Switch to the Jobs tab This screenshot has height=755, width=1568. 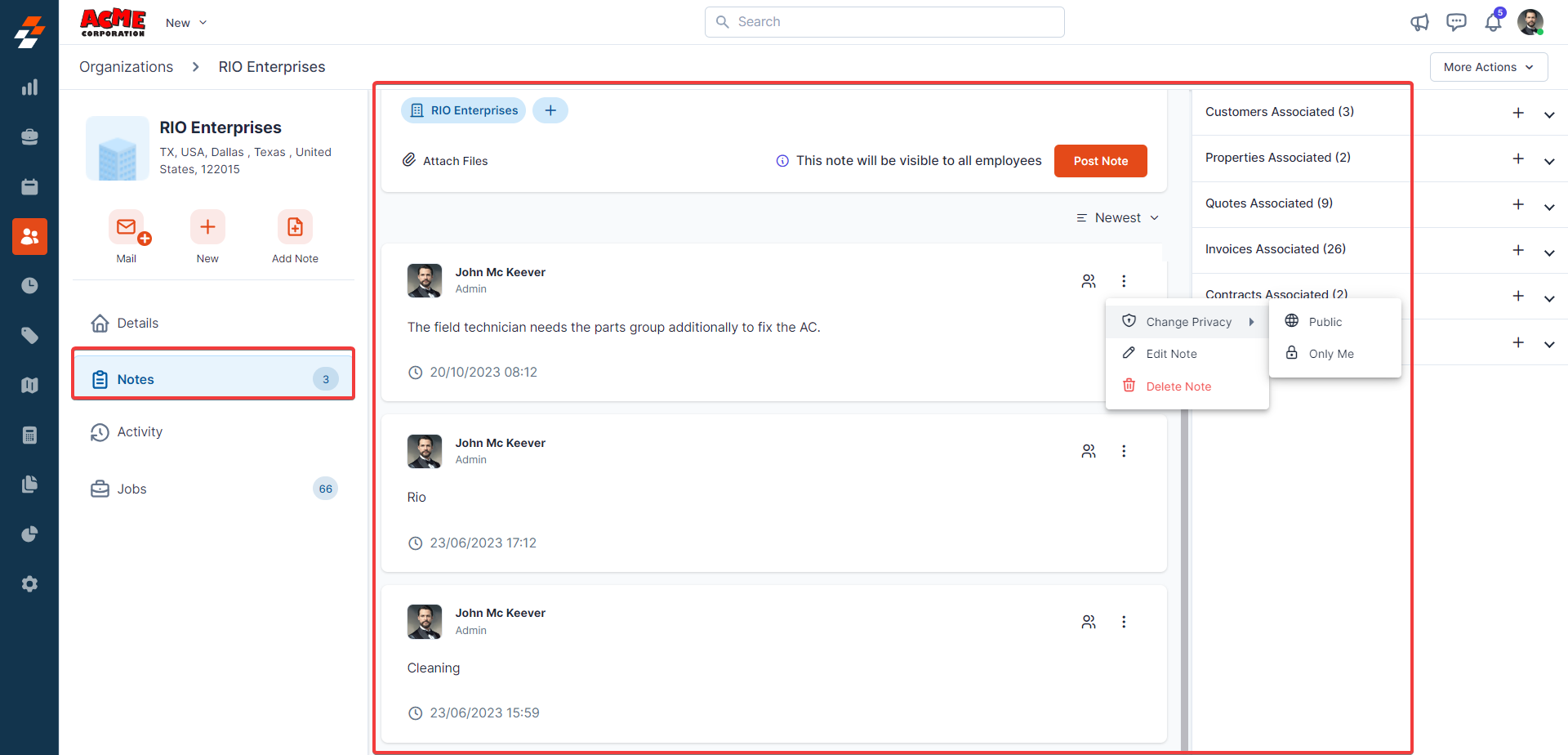point(214,489)
